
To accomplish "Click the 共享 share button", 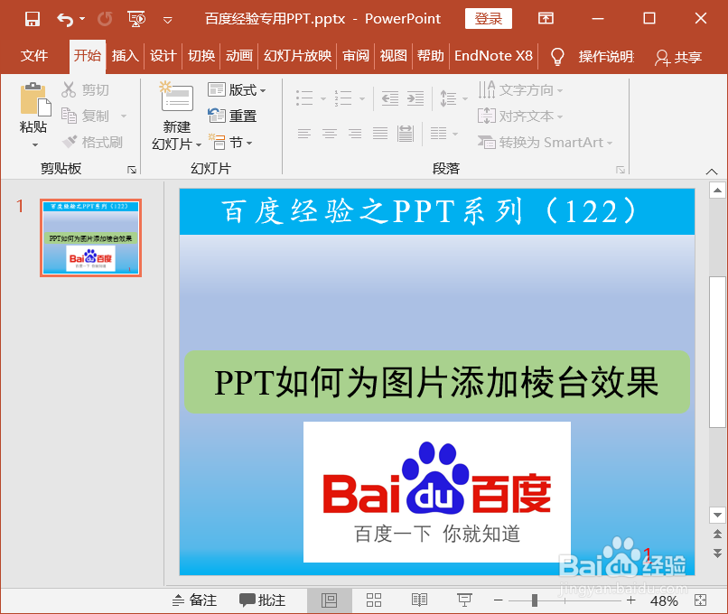I will click(677, 58).
